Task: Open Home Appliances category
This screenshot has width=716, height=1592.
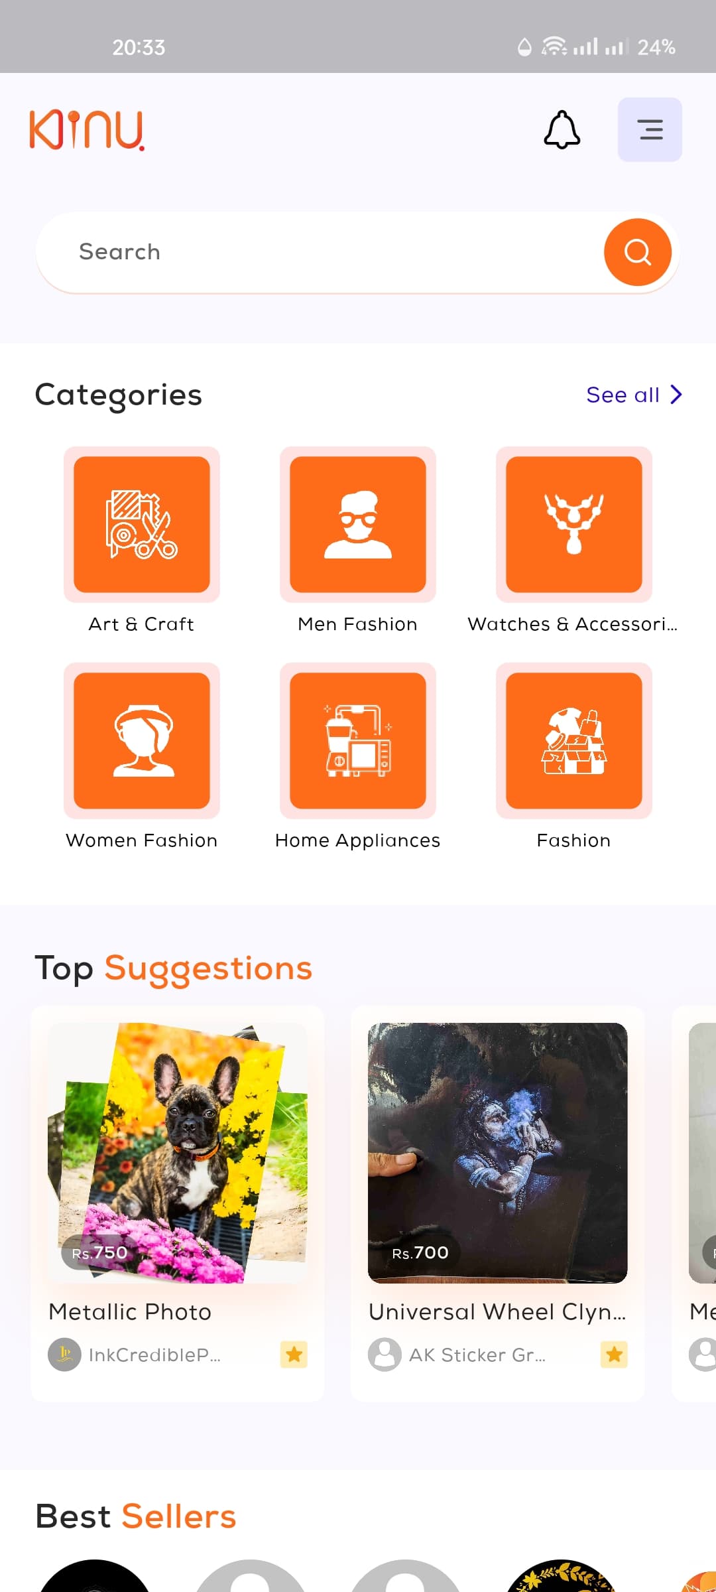Action: [358, 741]
